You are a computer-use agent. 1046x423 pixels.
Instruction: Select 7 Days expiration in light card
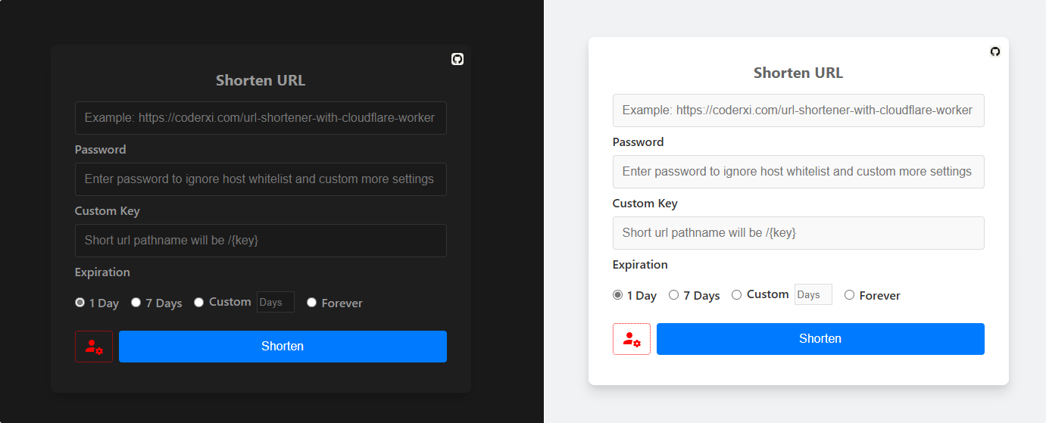pyautogui.click(x=674, y=295)
